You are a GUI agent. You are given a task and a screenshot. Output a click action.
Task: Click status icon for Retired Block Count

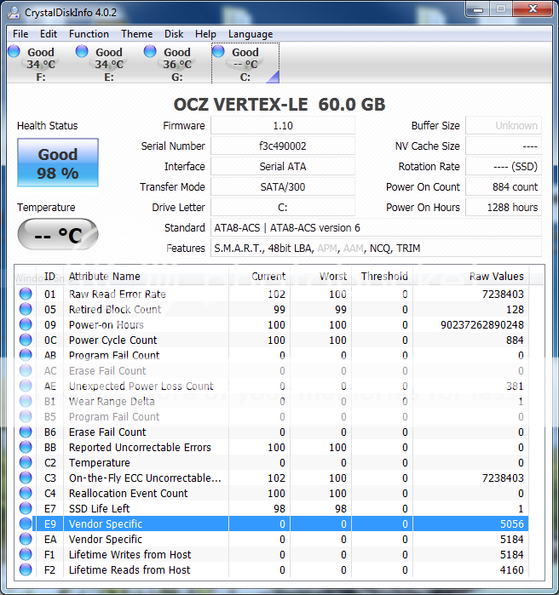[x=26, y=309]
